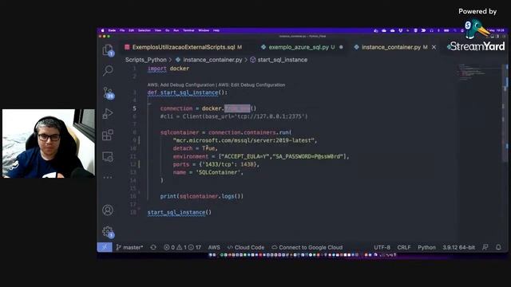Screen dimensions: 511x287
Task: Click AWS: Add Debug Configuration code lens
Action: 181,85
